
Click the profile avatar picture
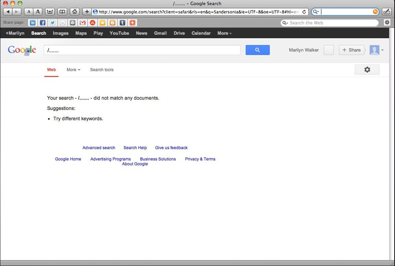pyautogui.click(x=375, y=50)
